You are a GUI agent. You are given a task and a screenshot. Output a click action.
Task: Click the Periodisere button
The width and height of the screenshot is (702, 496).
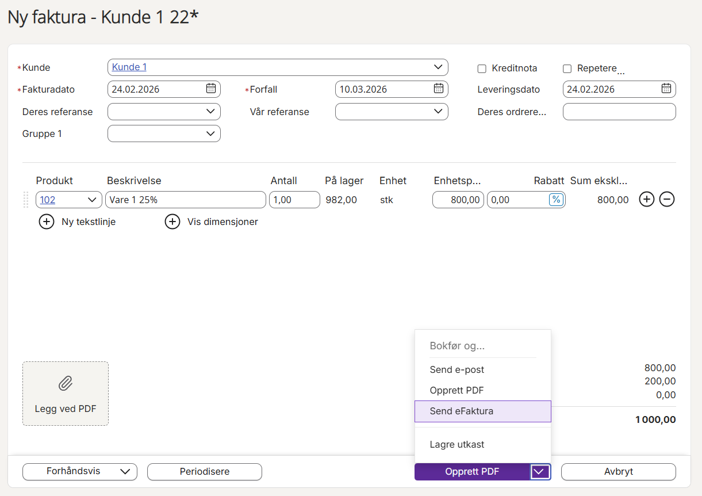click(x=205, y=472)
